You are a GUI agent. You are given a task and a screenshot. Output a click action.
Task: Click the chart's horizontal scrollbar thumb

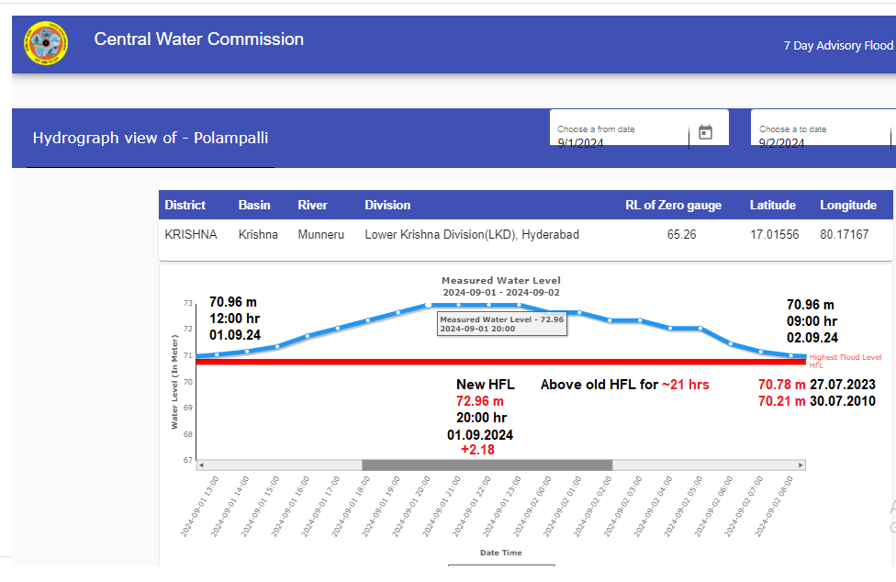coord(487,465)
